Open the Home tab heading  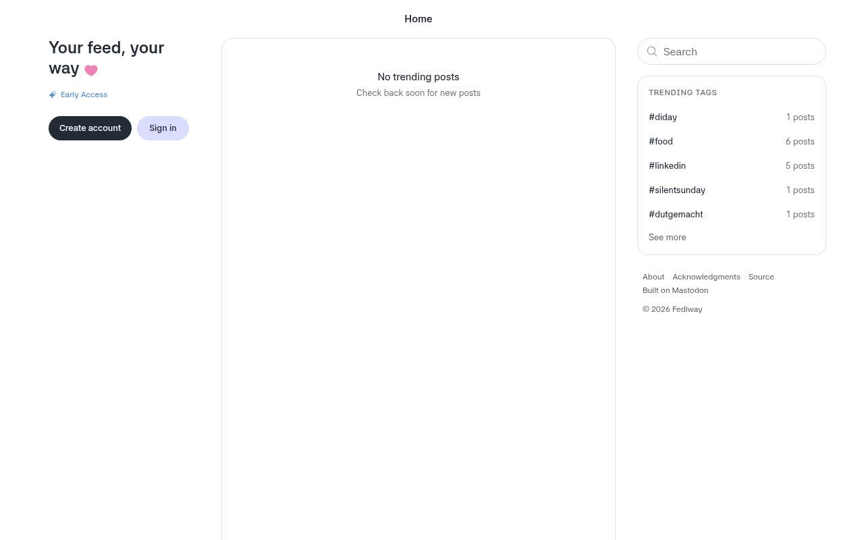coord(418,19)
